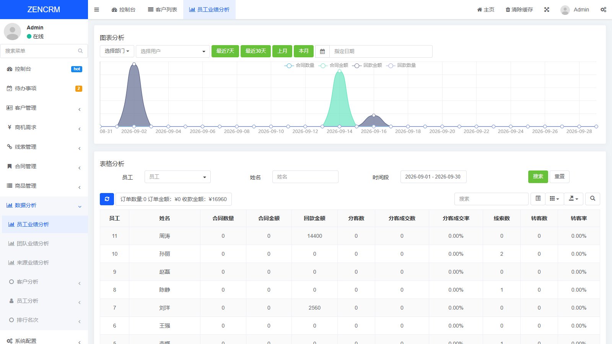Toggle the table card view icon
Image resolution: width=612 pixels, height=344 pixels.
click(x=538, y=199)
